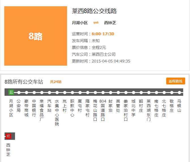Select the 夏屯村 stop
Screen dimensions: 190x162
click(x=80, y=106)
